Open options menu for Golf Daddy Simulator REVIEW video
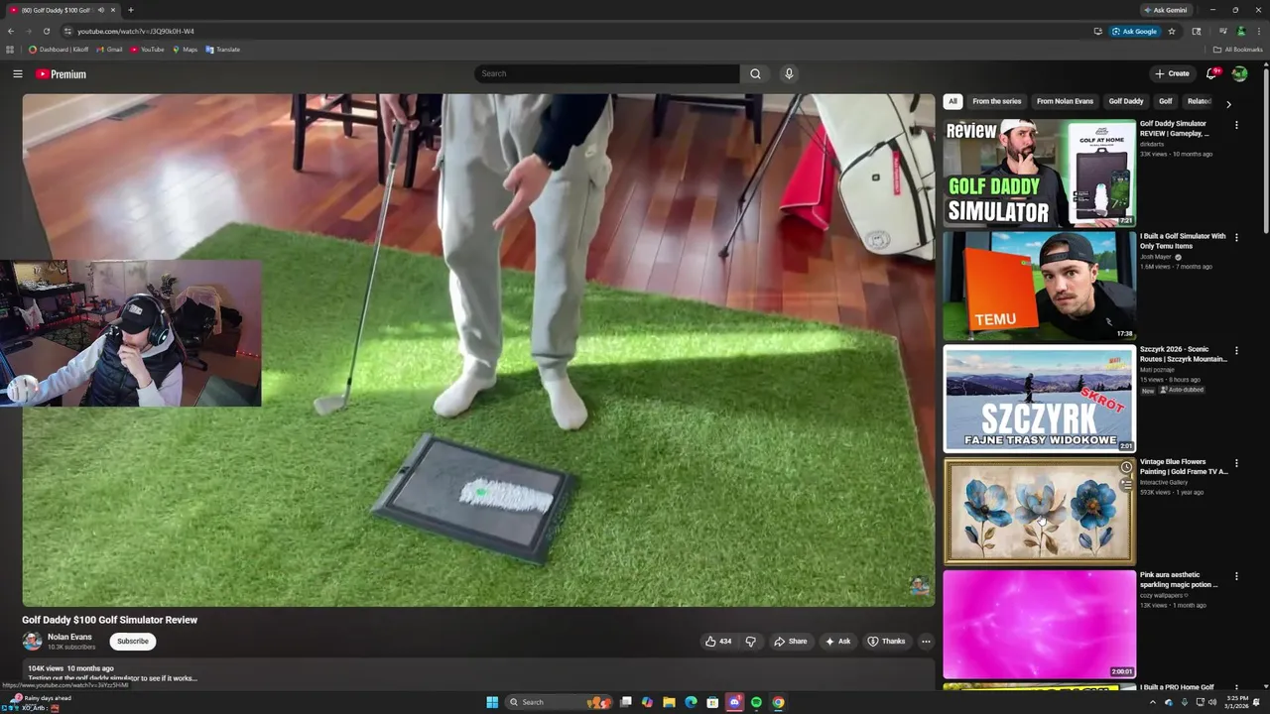The image size is (1270, 714). tap(1236, 125)
